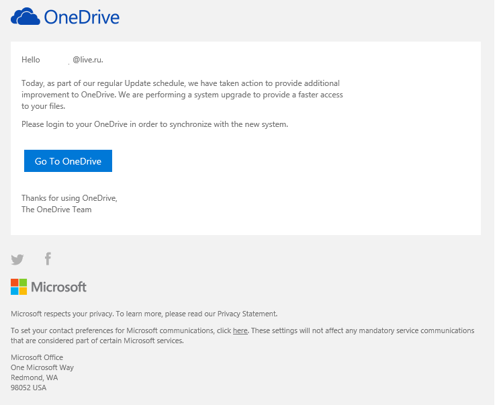Click 'The OneDrive Team' signature
Viewport: 497px width, 405px height.
tap(56, 210)
